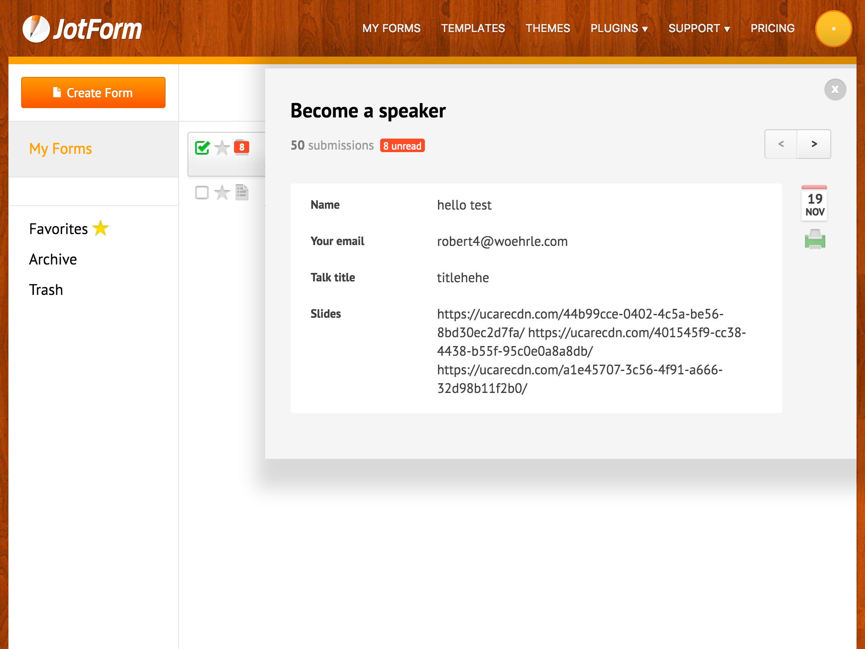Expand the Support dropdown menu

[699, 28]
